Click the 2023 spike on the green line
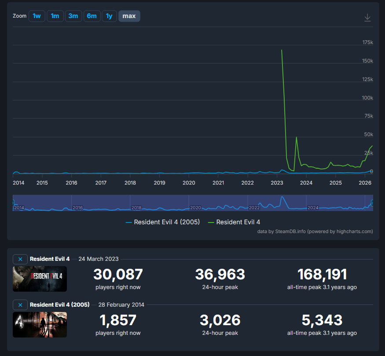Viewport: 385px width, 356px height. pos(282,50)
